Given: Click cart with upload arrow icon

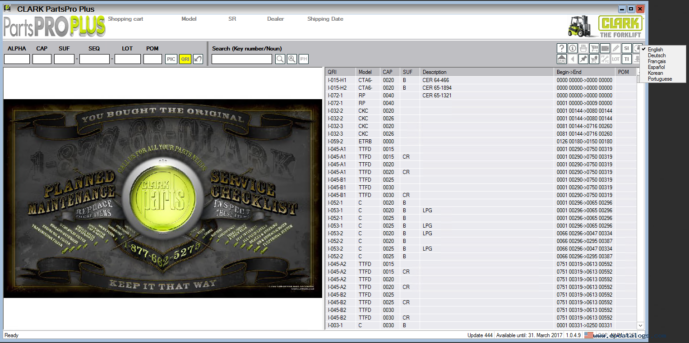Looking at the screenshot, I should (x=594, y=59).
